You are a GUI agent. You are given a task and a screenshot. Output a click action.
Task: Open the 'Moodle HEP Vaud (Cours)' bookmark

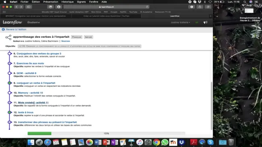click(54, 12)
